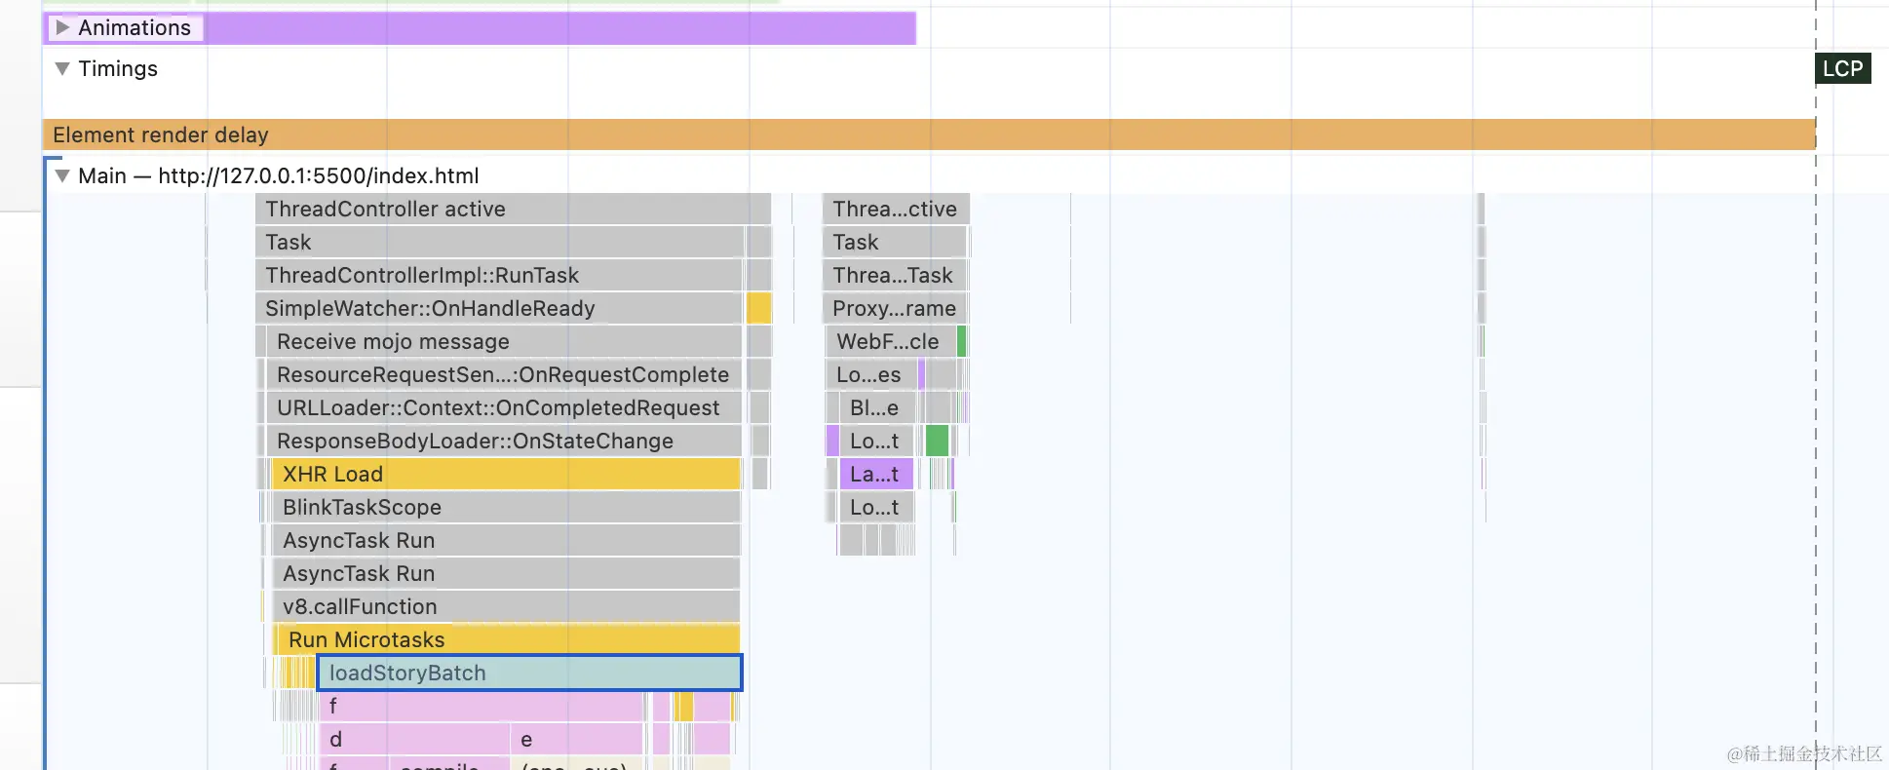Select the pink function f entry
1889x770 pixels.
(482, 706)
